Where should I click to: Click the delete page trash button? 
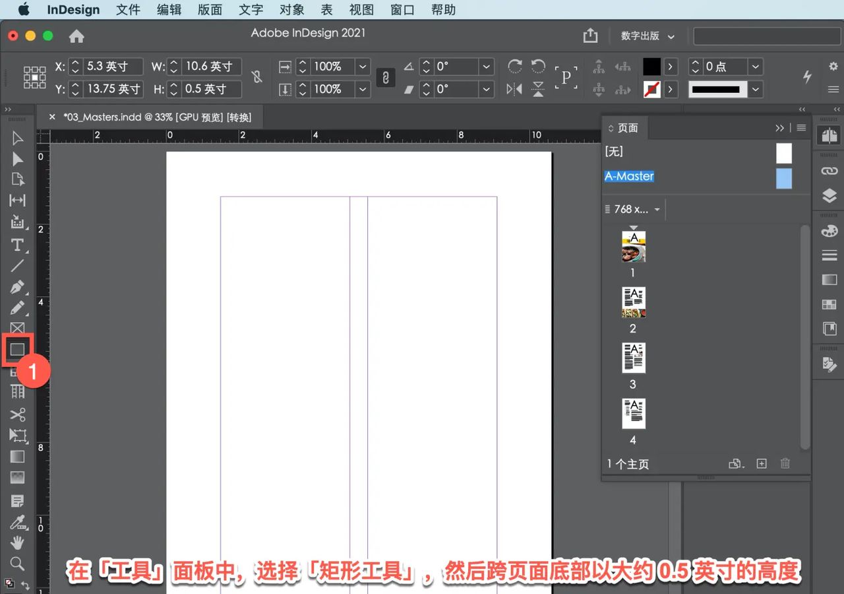[x=785, y=463]
